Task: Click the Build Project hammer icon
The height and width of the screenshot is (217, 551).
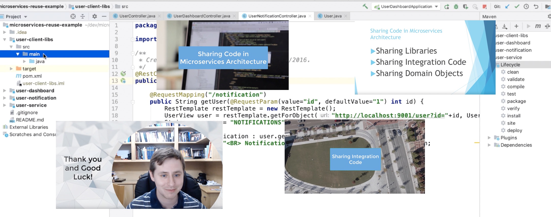Action: click(x=365, y=6)
